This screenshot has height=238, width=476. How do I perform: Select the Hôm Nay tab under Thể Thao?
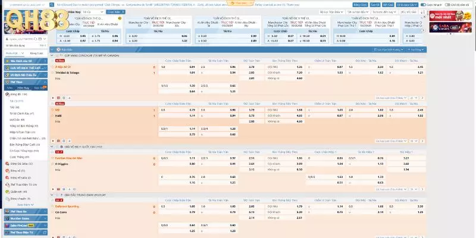pyautogui.click(x=23, y=86)
